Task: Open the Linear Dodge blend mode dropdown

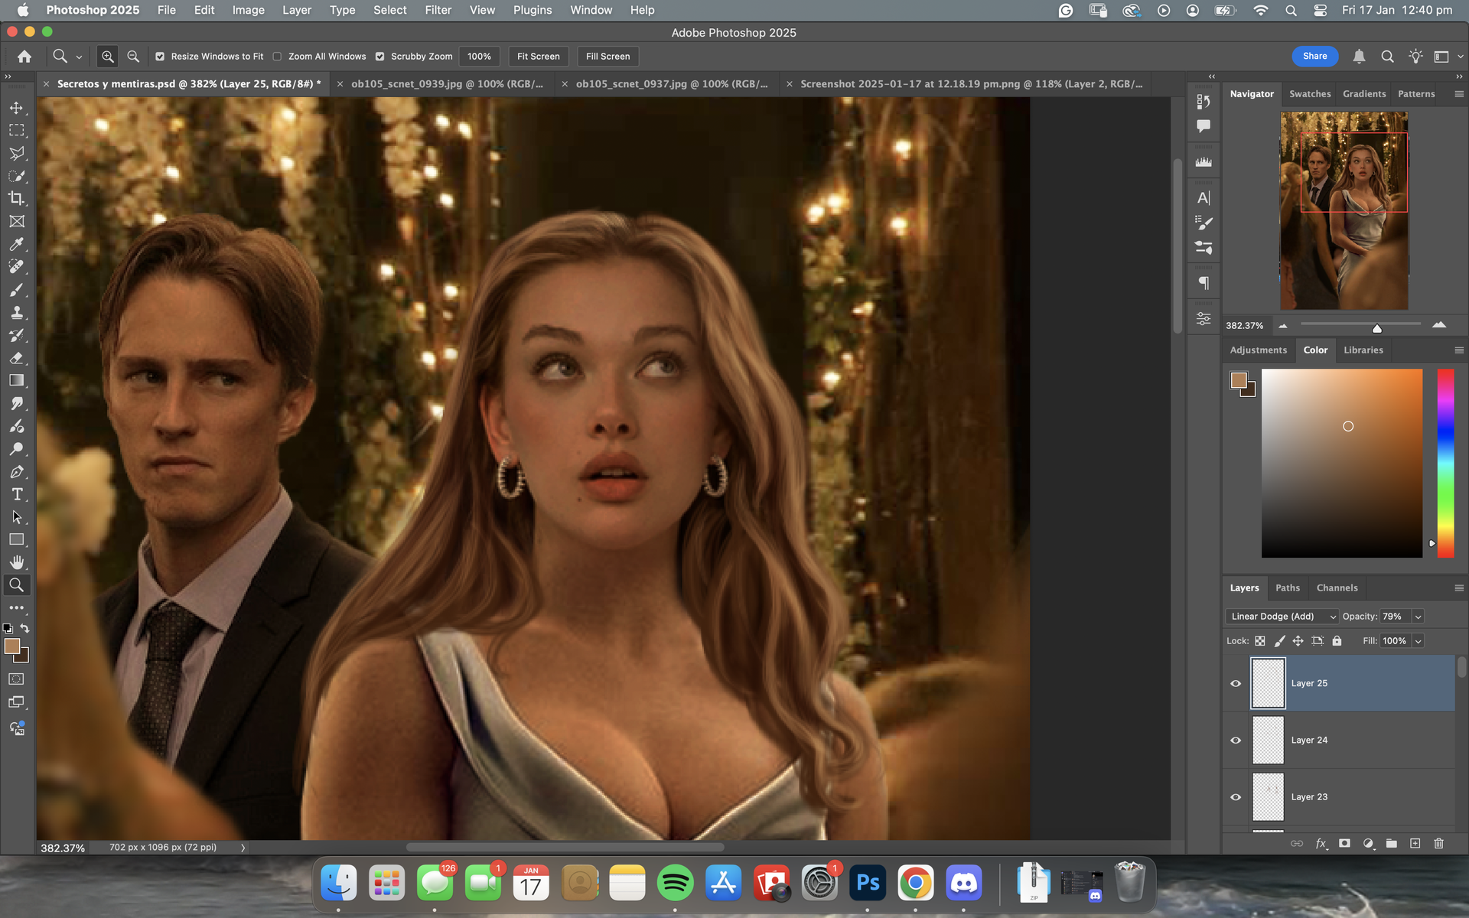Action: point(1282,617)
